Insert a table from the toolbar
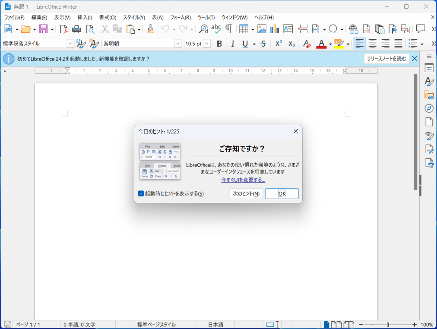The image size is (437, 329). coord(244,29)
